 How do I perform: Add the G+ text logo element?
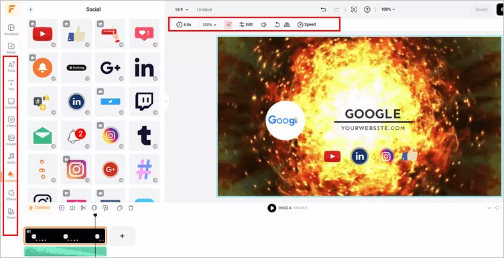110,68
